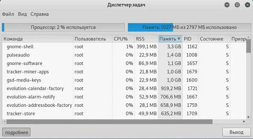253x139 pixels.
Task: Click PID 1667 cell
Action: click(192, 97)
